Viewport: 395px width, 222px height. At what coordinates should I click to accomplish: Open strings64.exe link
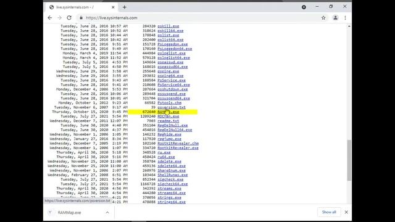(x=172, y=202)
